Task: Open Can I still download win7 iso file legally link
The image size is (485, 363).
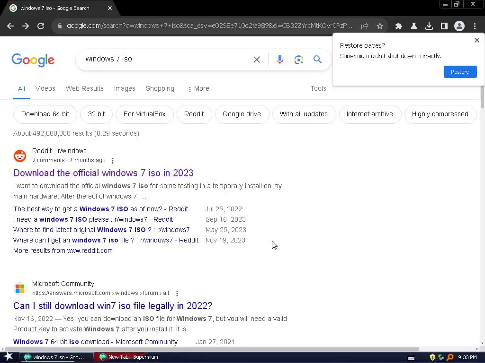Action: click(113, 306)
